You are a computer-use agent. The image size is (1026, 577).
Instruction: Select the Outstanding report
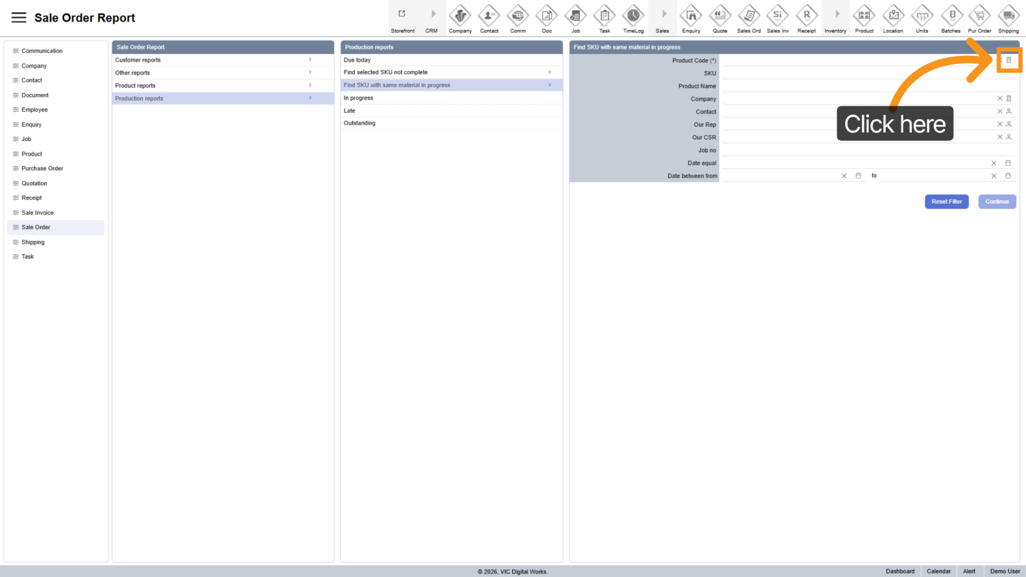(451, 123)
